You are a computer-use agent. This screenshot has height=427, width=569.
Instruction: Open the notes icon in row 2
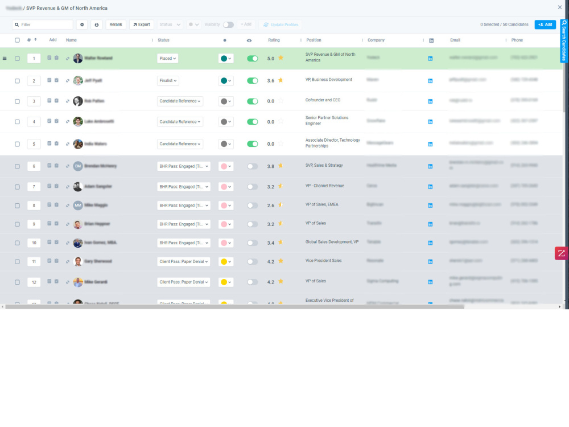click(50, 80)
